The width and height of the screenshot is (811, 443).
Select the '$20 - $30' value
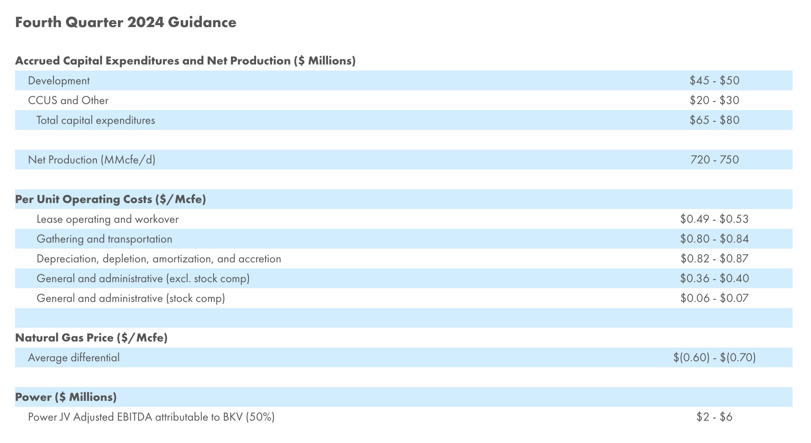click(715, 100)
